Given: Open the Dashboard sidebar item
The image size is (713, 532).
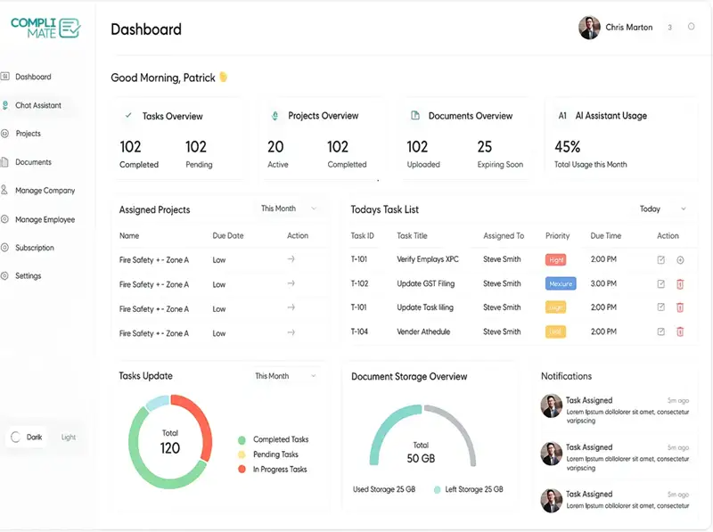Looking at the screenshot, I should pos(33,77).
